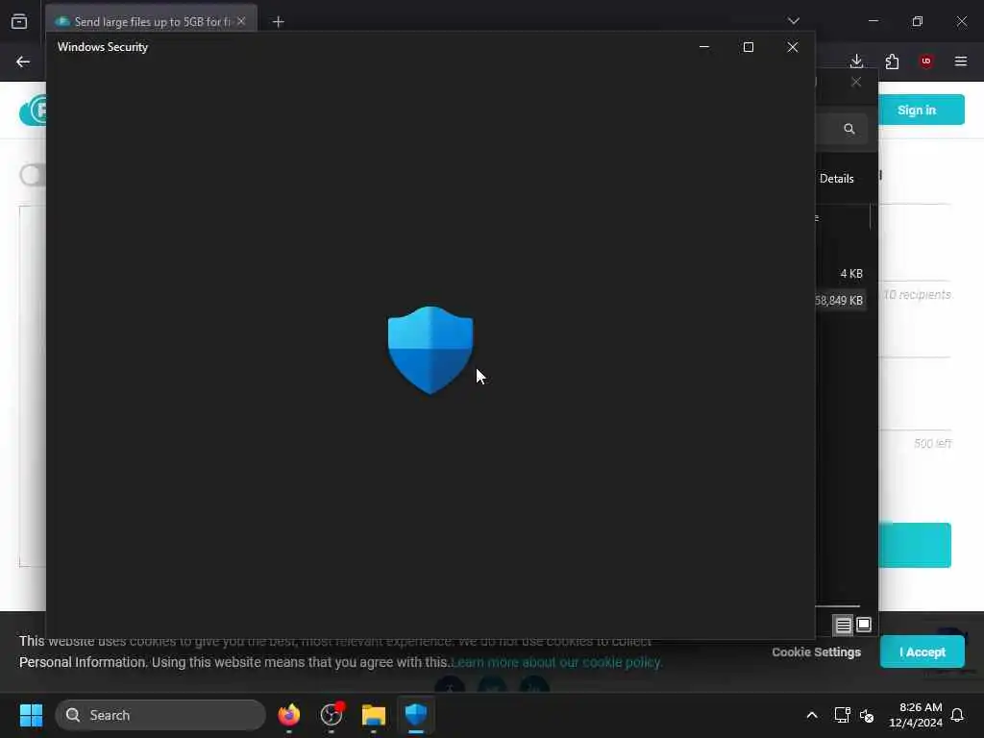Close the Windows Security window

[793, 47]
